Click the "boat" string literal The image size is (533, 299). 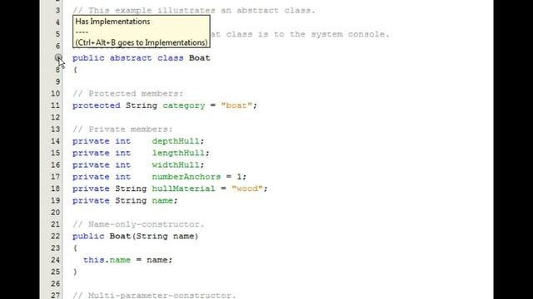[237, 105]
